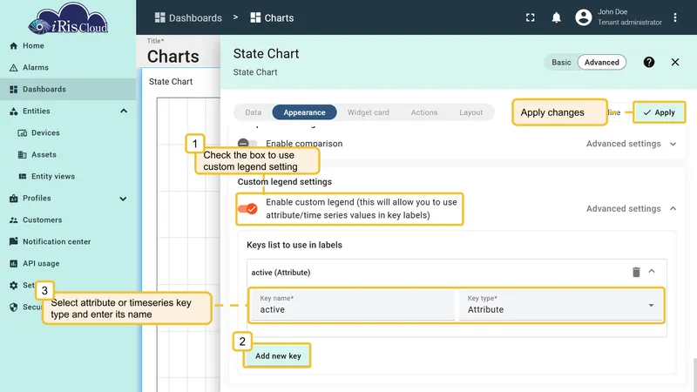Click the Settings gear icon
The height and width of the screenshot is (392, 697).
coord(14,286)
